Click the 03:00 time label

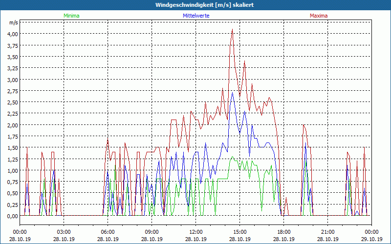tap(64, 232)
